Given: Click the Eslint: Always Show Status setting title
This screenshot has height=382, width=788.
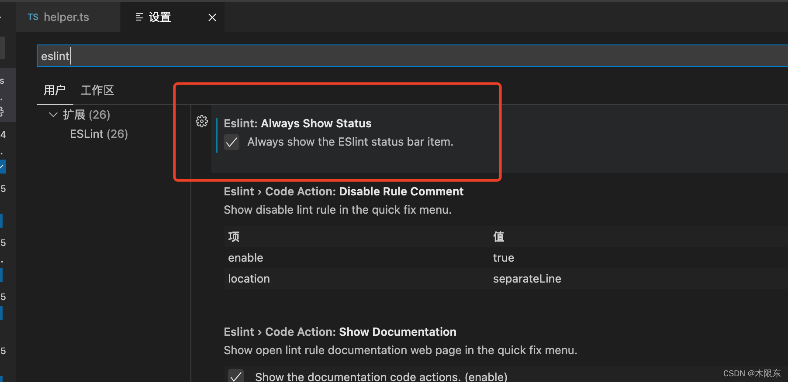Looking at the screenshot, I should (x=297, y=123).
